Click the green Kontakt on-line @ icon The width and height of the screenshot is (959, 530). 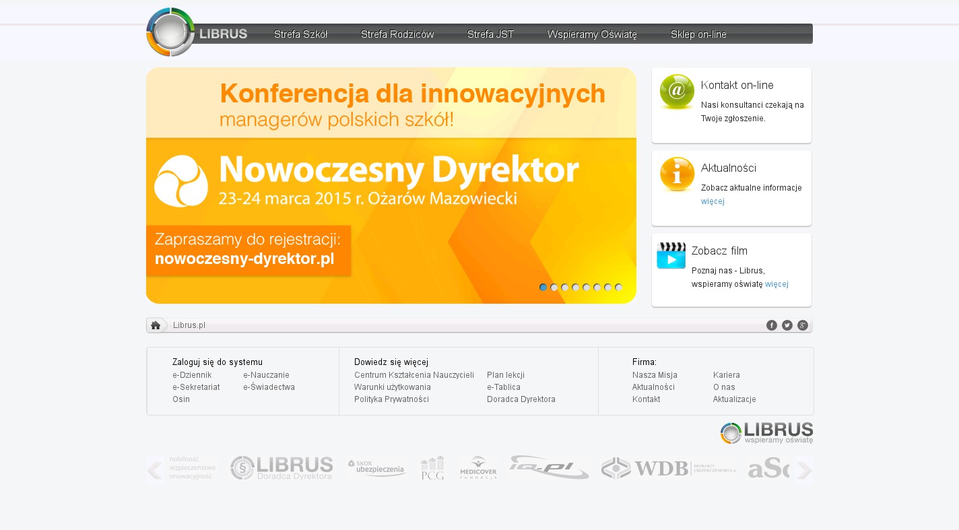tap(677, 92)
